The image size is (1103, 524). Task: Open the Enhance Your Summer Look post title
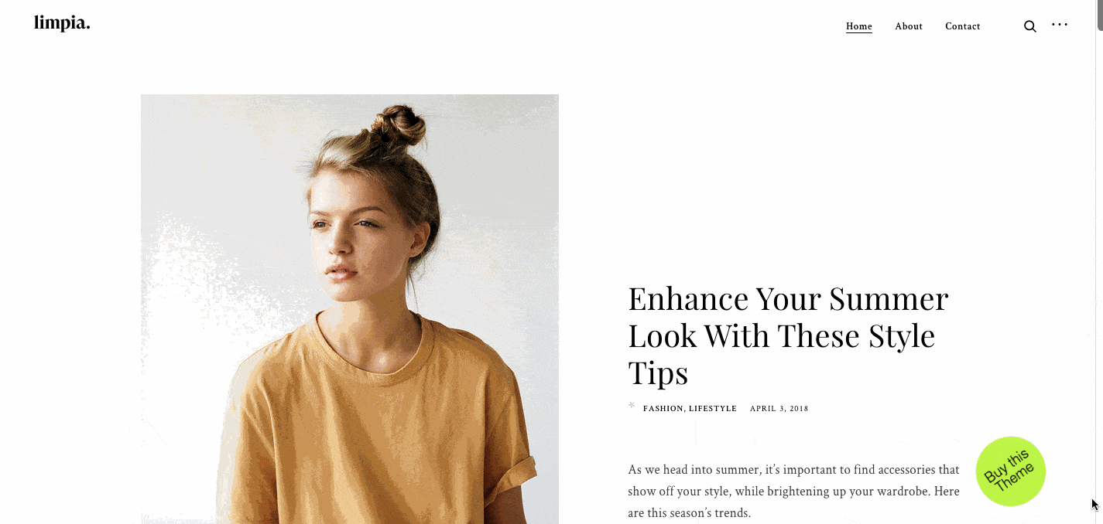788,335
